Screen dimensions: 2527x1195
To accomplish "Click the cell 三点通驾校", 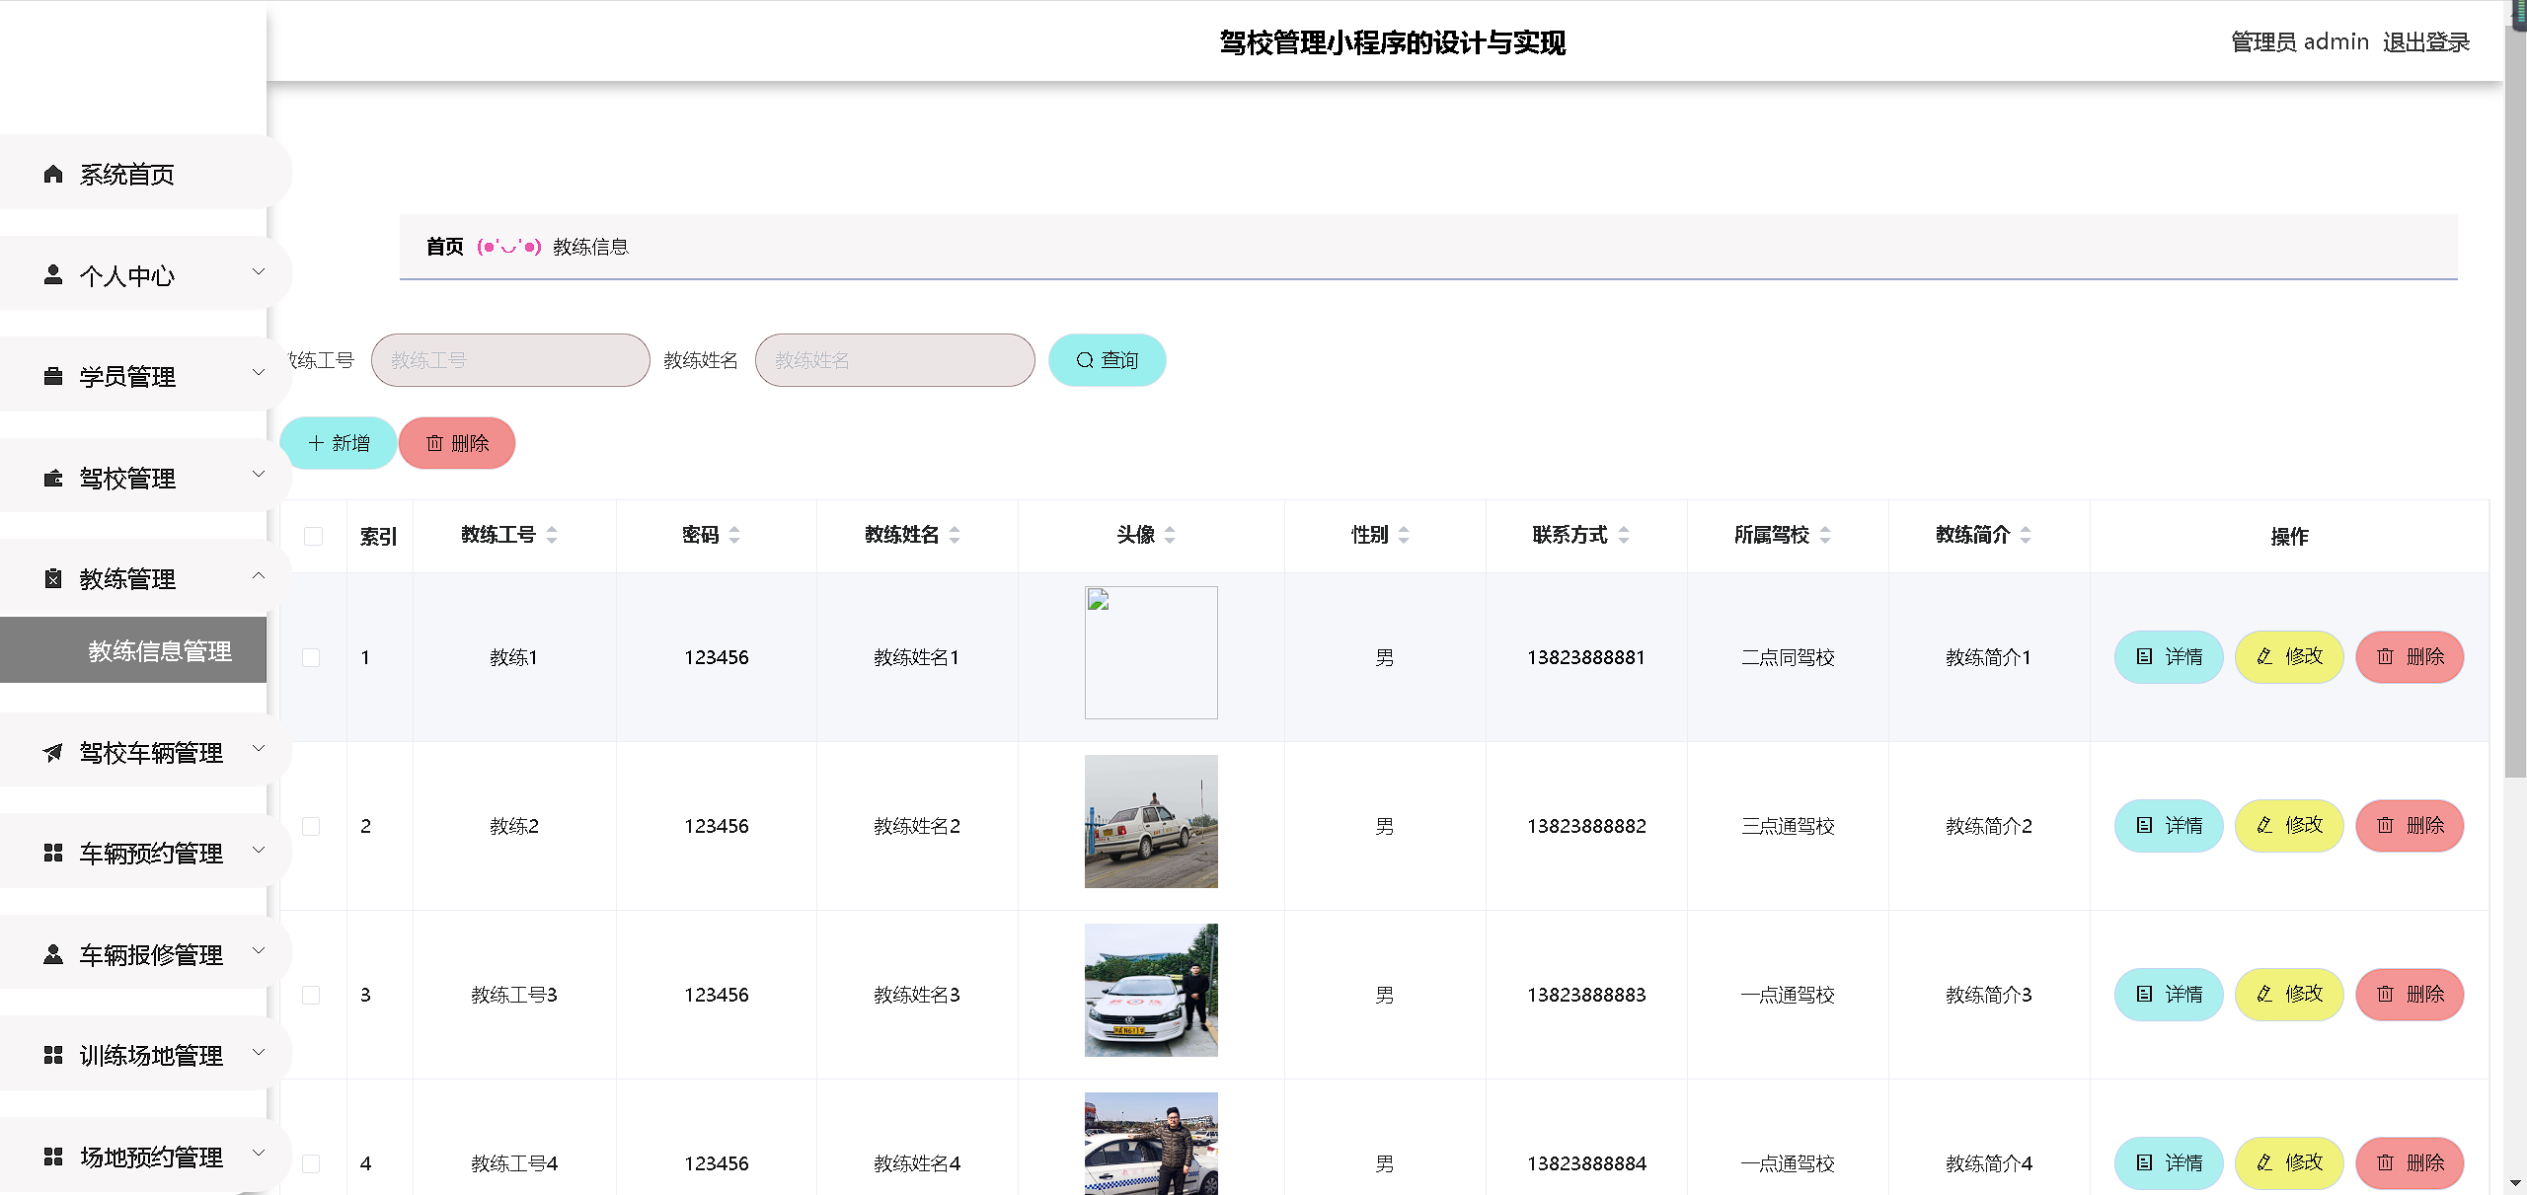I will click(x=1788, y=826).
